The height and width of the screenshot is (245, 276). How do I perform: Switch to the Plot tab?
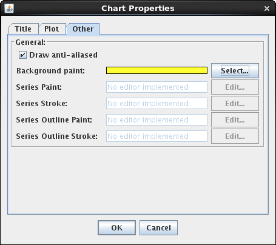(52, 29)
